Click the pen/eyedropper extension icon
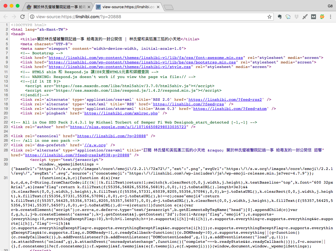 305,17
